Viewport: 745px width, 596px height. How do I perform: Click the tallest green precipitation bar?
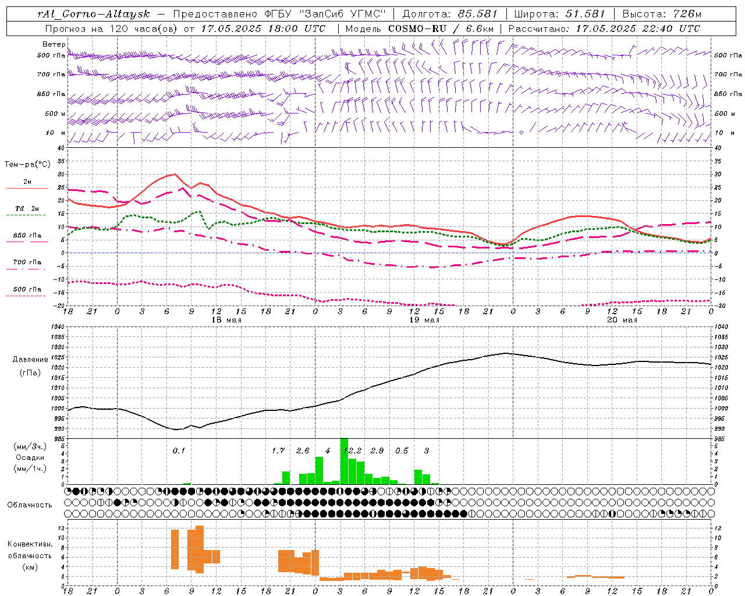coord(344,461)
